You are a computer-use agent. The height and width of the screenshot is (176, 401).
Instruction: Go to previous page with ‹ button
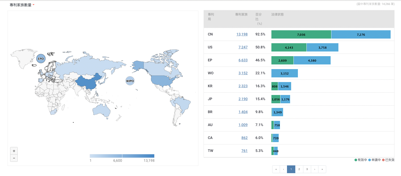(x=283, y=169)
